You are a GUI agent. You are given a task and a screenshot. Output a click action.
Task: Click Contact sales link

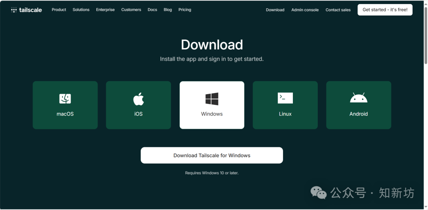click(338, 10)
